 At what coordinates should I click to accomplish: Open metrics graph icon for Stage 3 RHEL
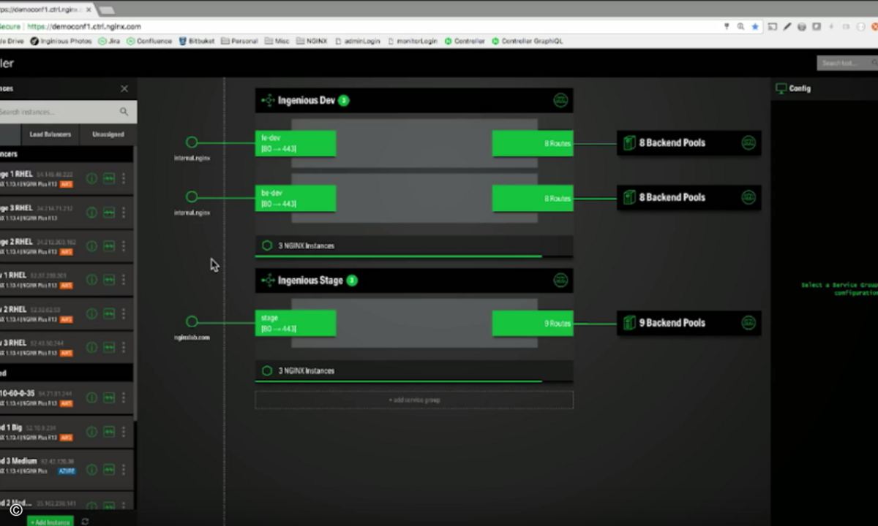pos(109,212)
